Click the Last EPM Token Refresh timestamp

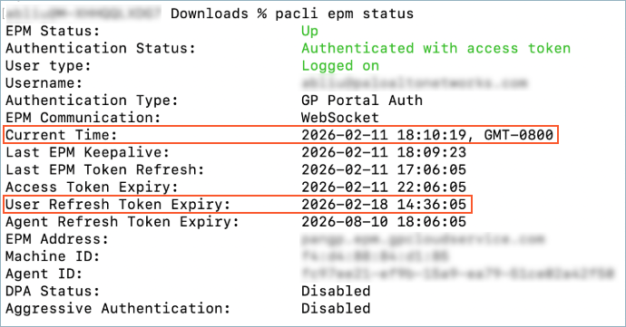tap(384, 170)
